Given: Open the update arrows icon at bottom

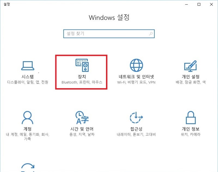Looking at the screenshot, I should tap(28, 167).
